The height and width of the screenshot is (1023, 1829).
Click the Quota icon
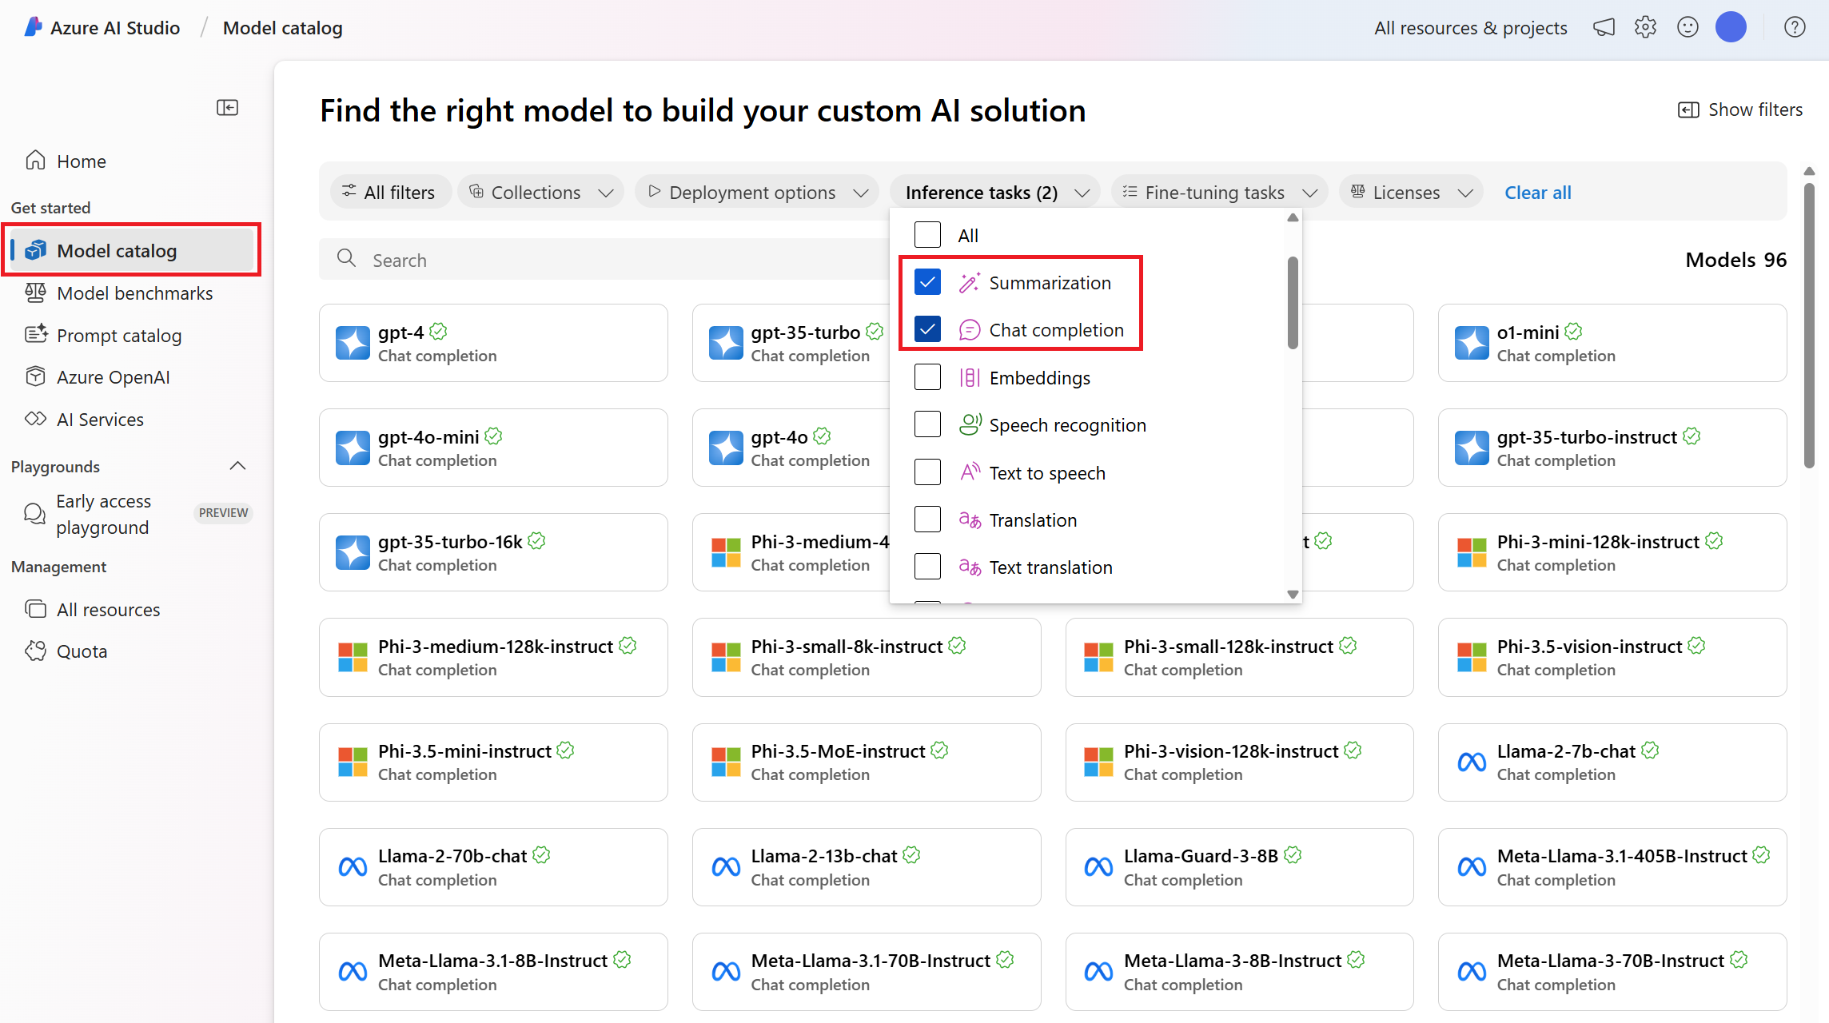35,651
